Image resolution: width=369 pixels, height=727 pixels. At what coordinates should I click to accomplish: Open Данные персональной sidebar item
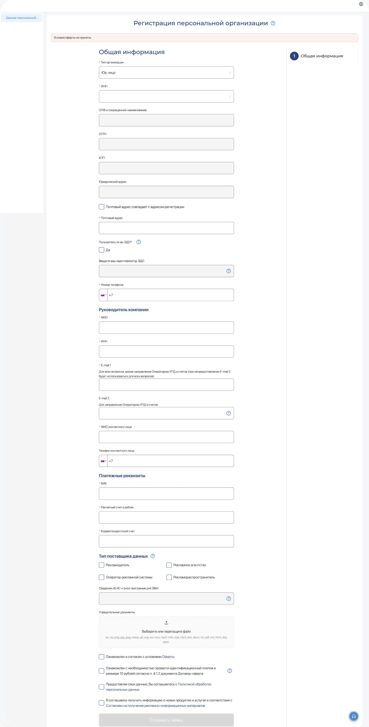point(22,18)
